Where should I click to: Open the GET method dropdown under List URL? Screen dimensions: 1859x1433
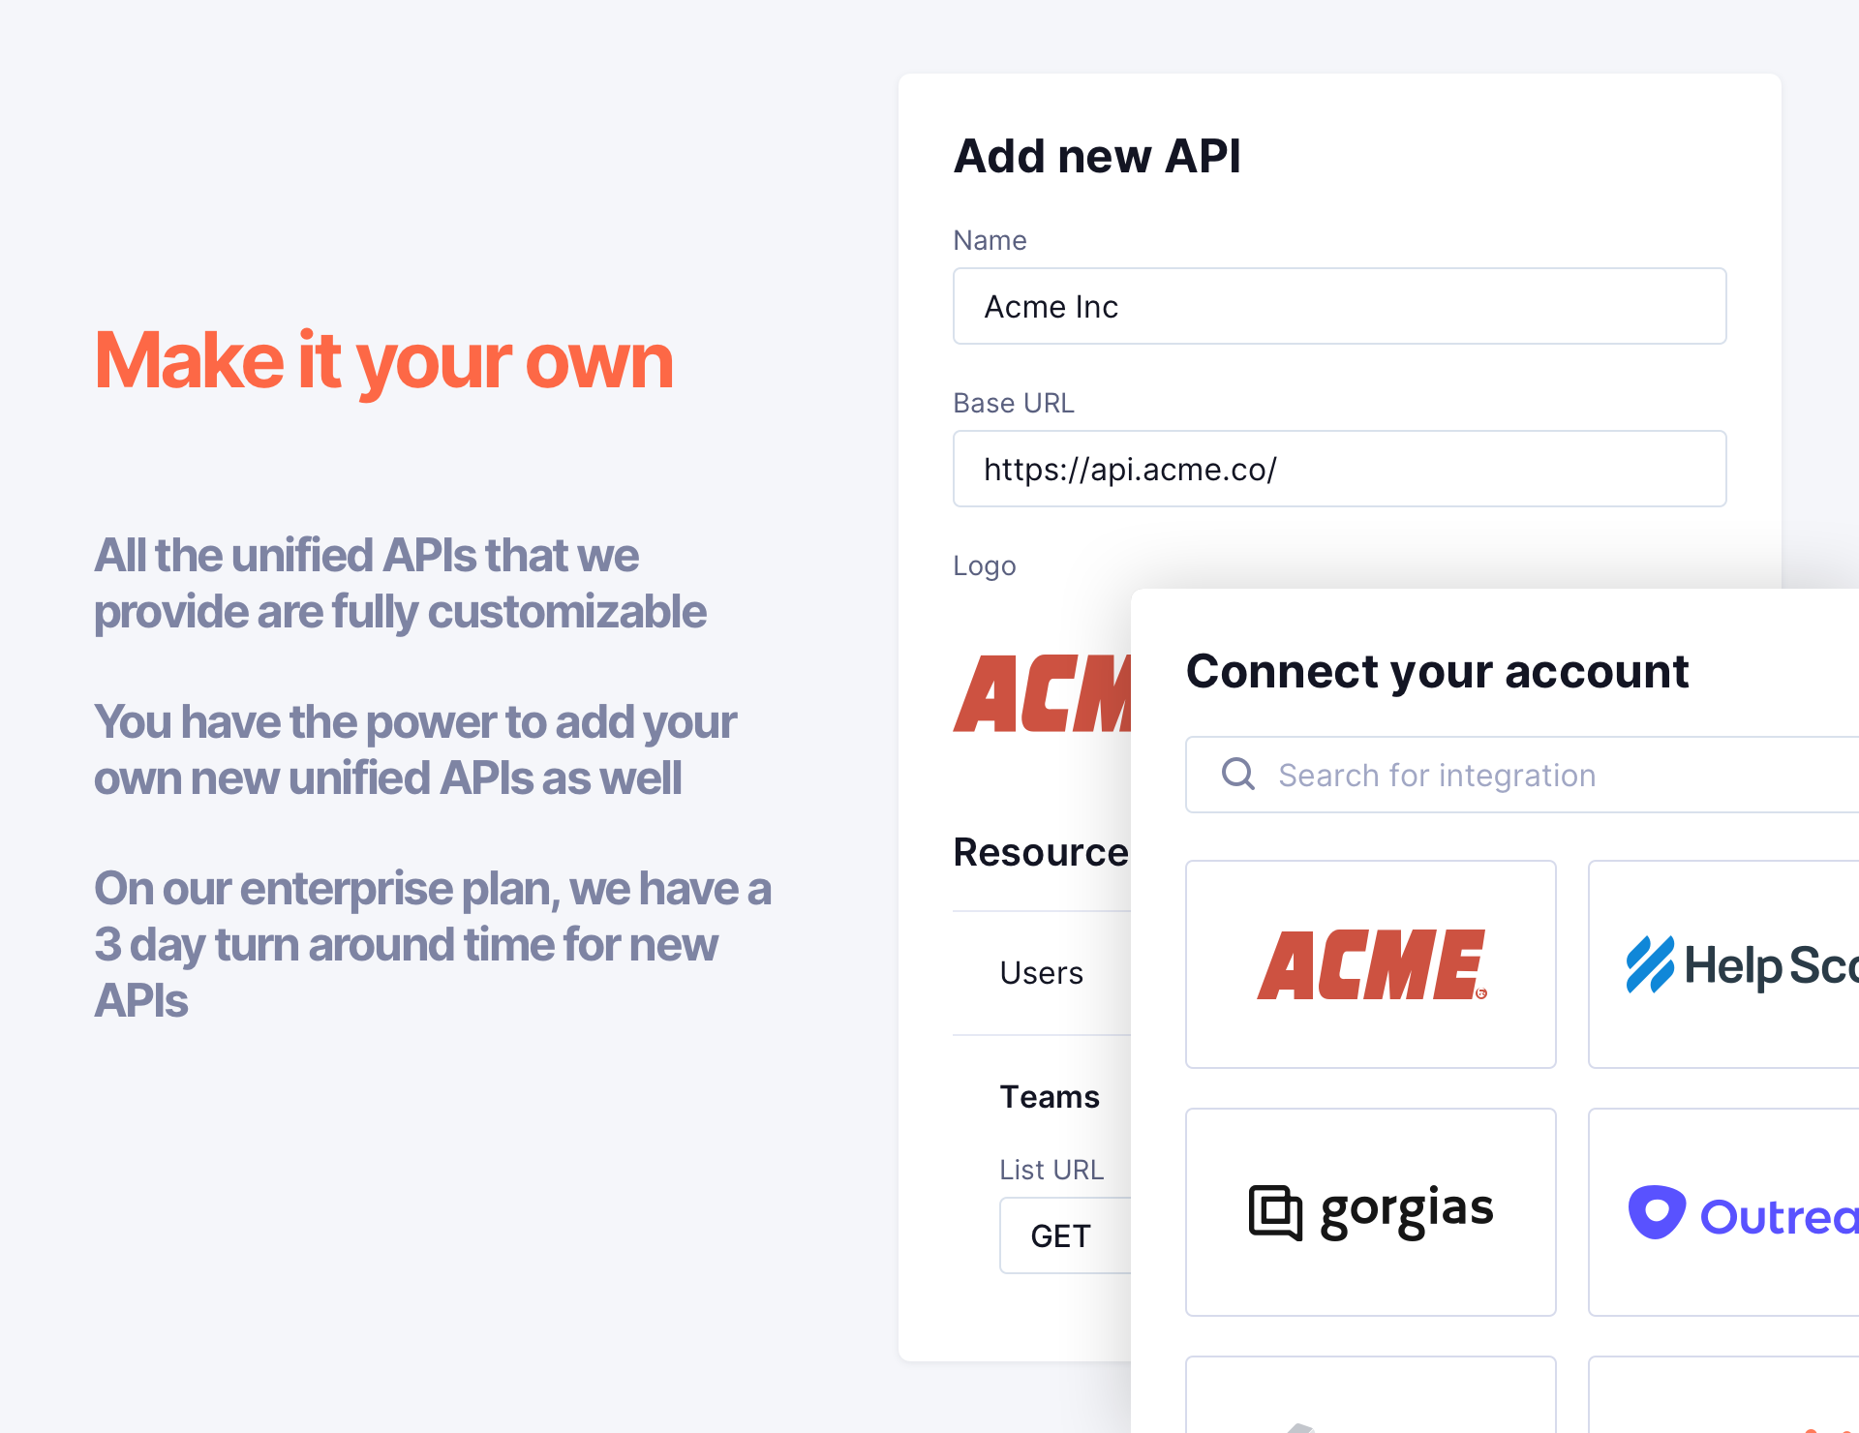[1063, 1235]
